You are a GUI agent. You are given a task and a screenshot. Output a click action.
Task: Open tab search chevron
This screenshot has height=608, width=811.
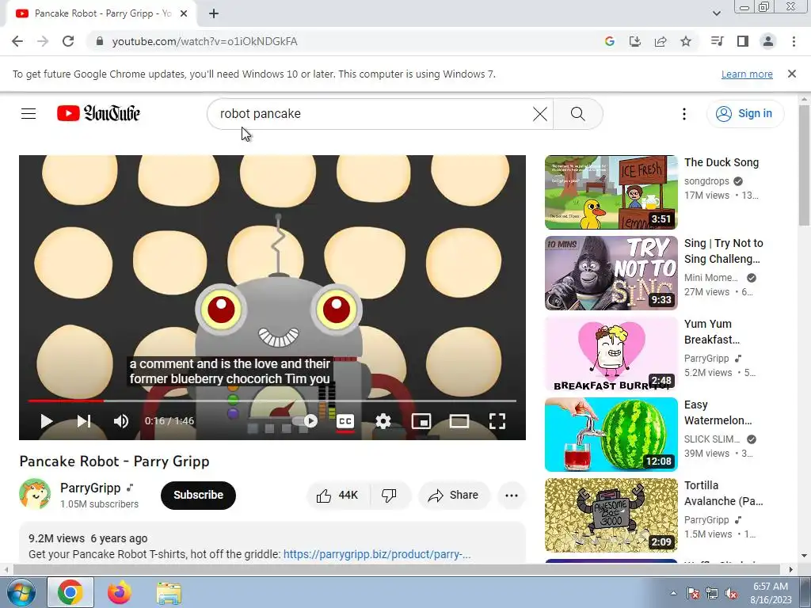coord(716,13)
